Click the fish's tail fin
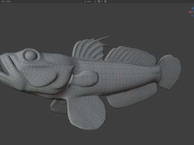This screenshot has height=145, width=194. coord(170,72)
